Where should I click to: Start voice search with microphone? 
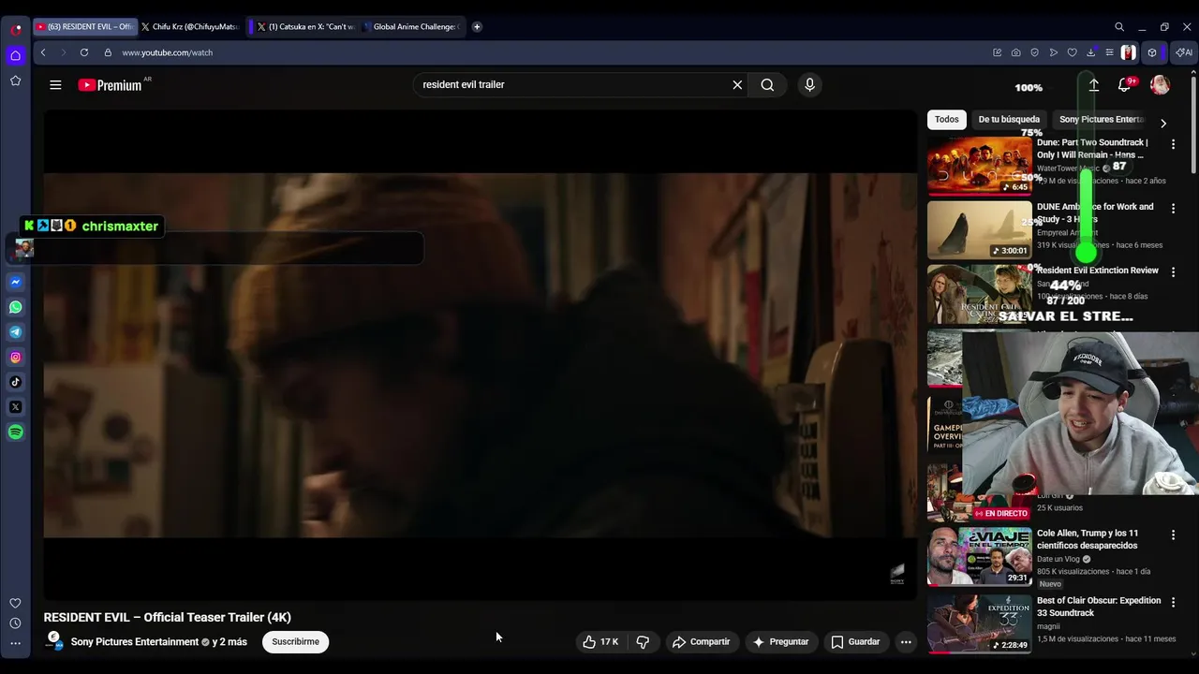[809, 85]
